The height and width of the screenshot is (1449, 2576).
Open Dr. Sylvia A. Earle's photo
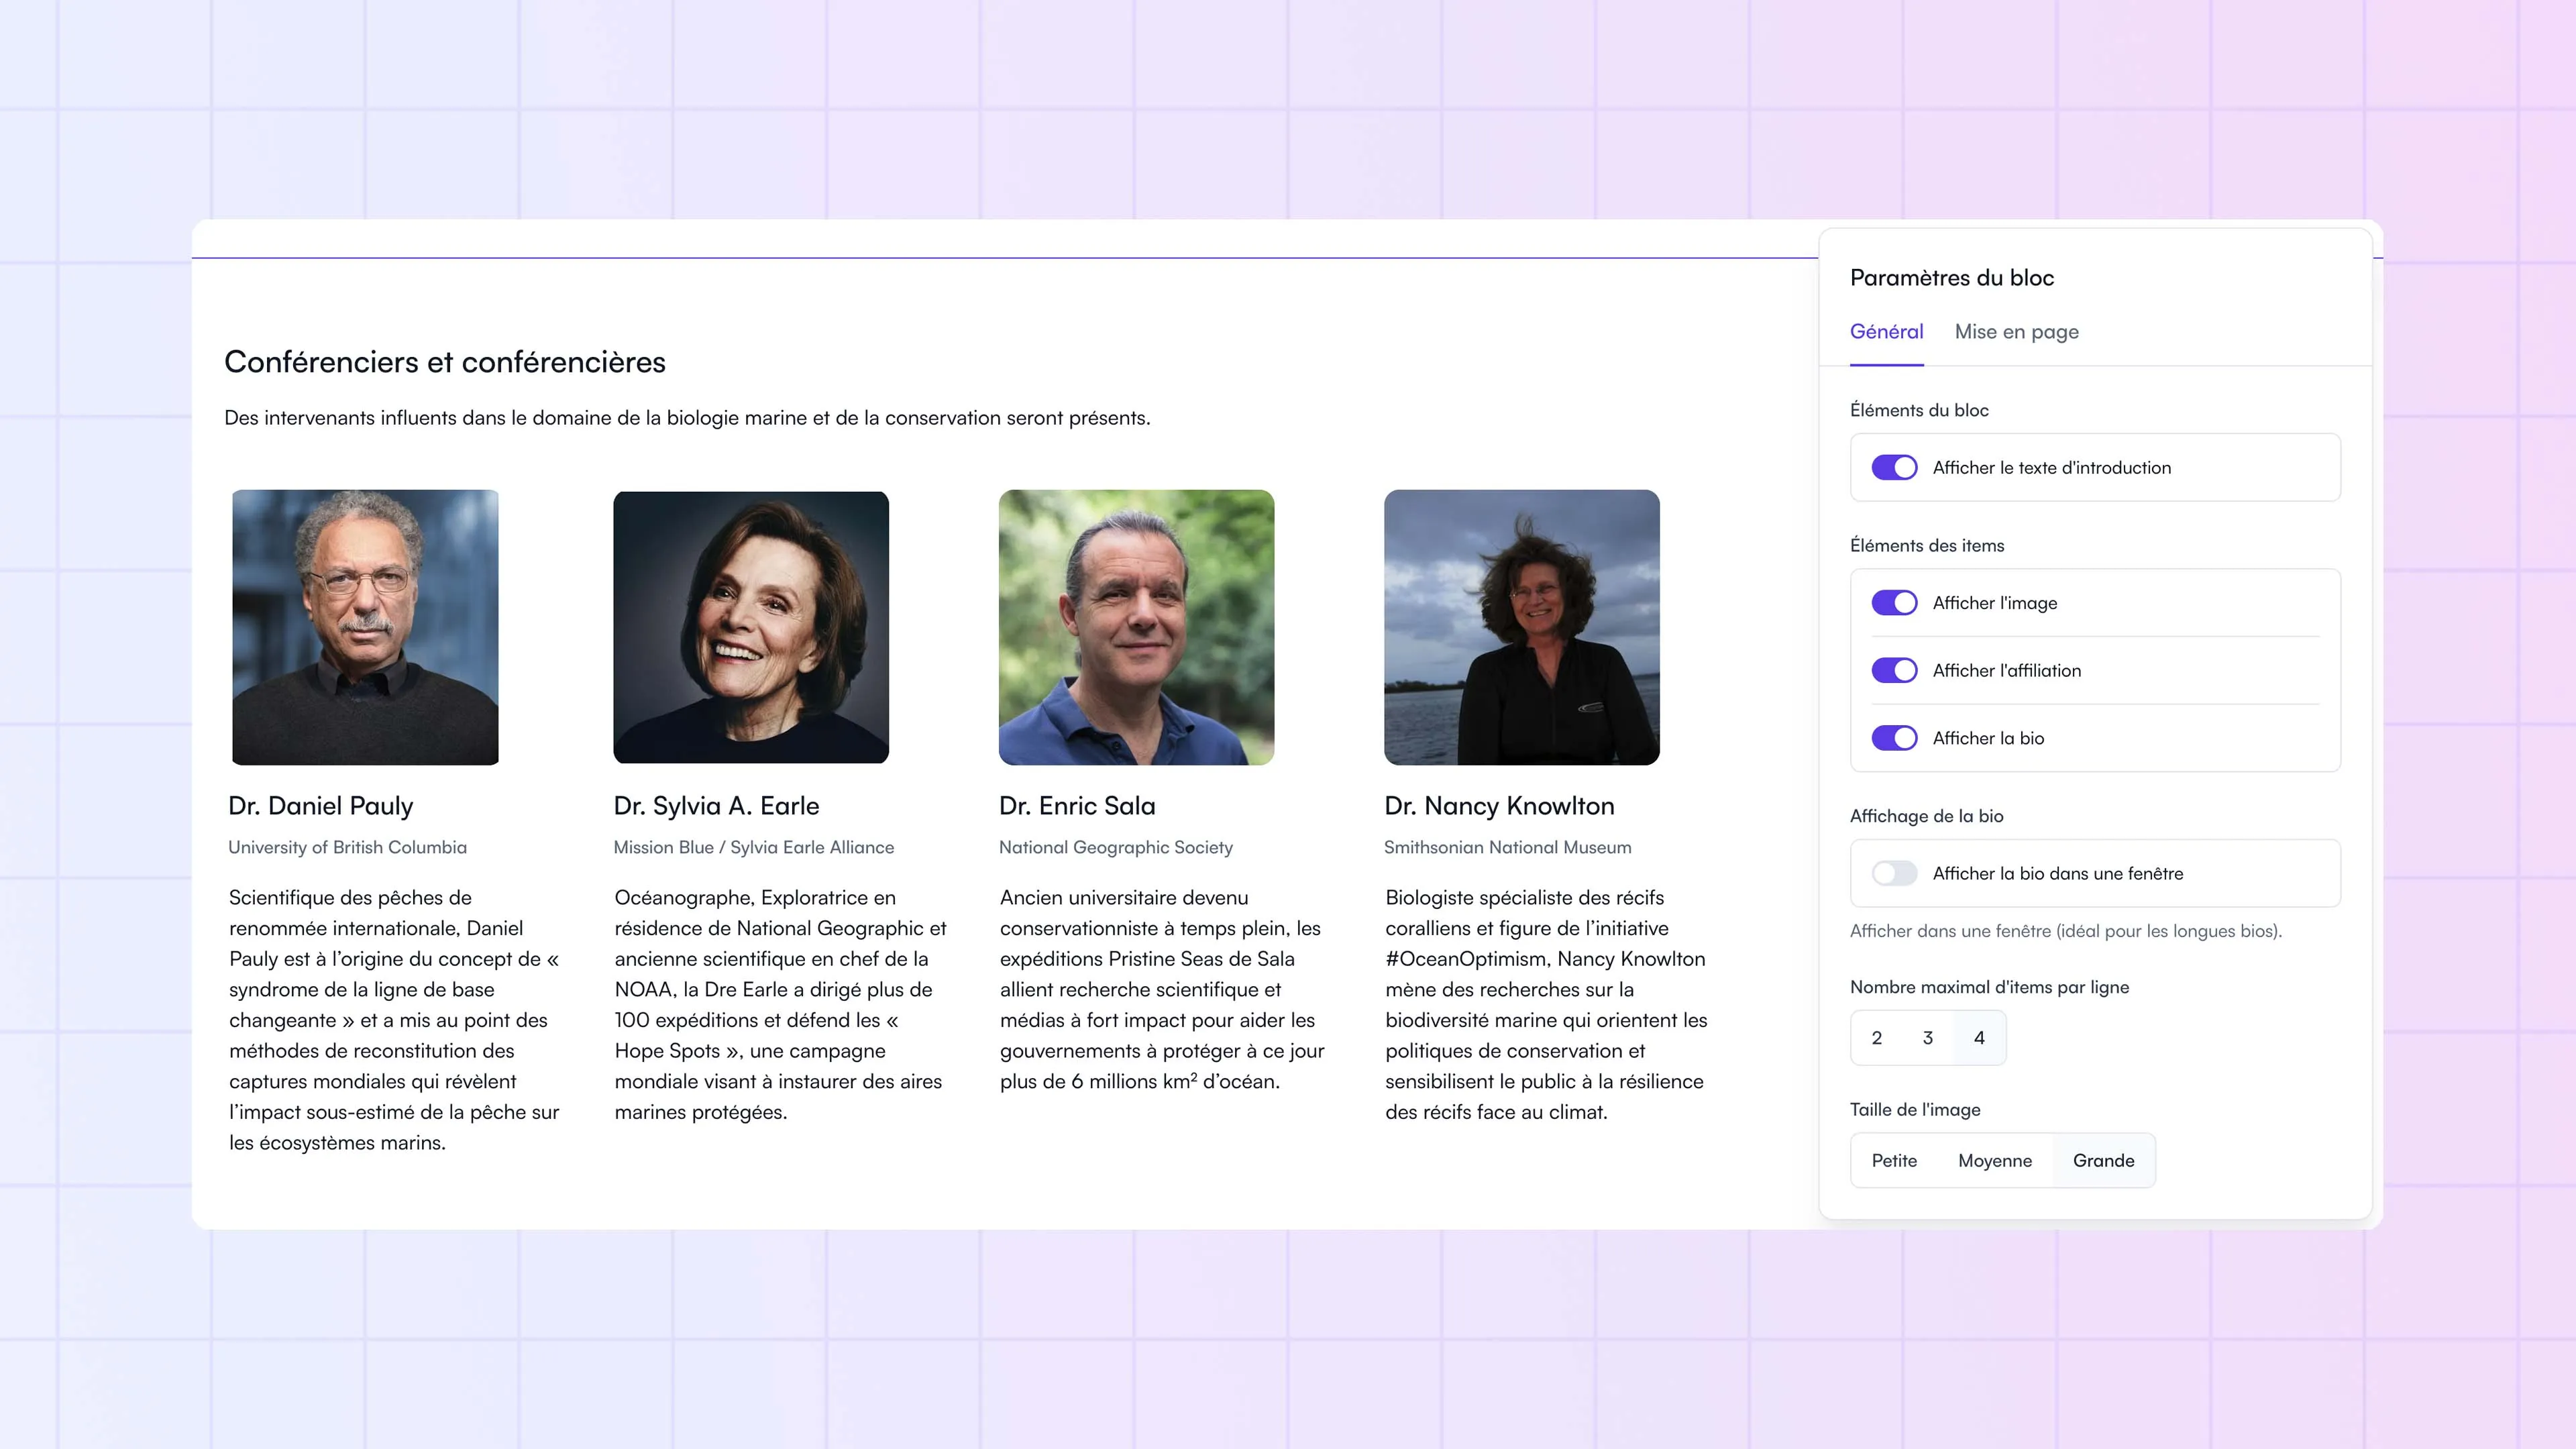pos(751,627)
